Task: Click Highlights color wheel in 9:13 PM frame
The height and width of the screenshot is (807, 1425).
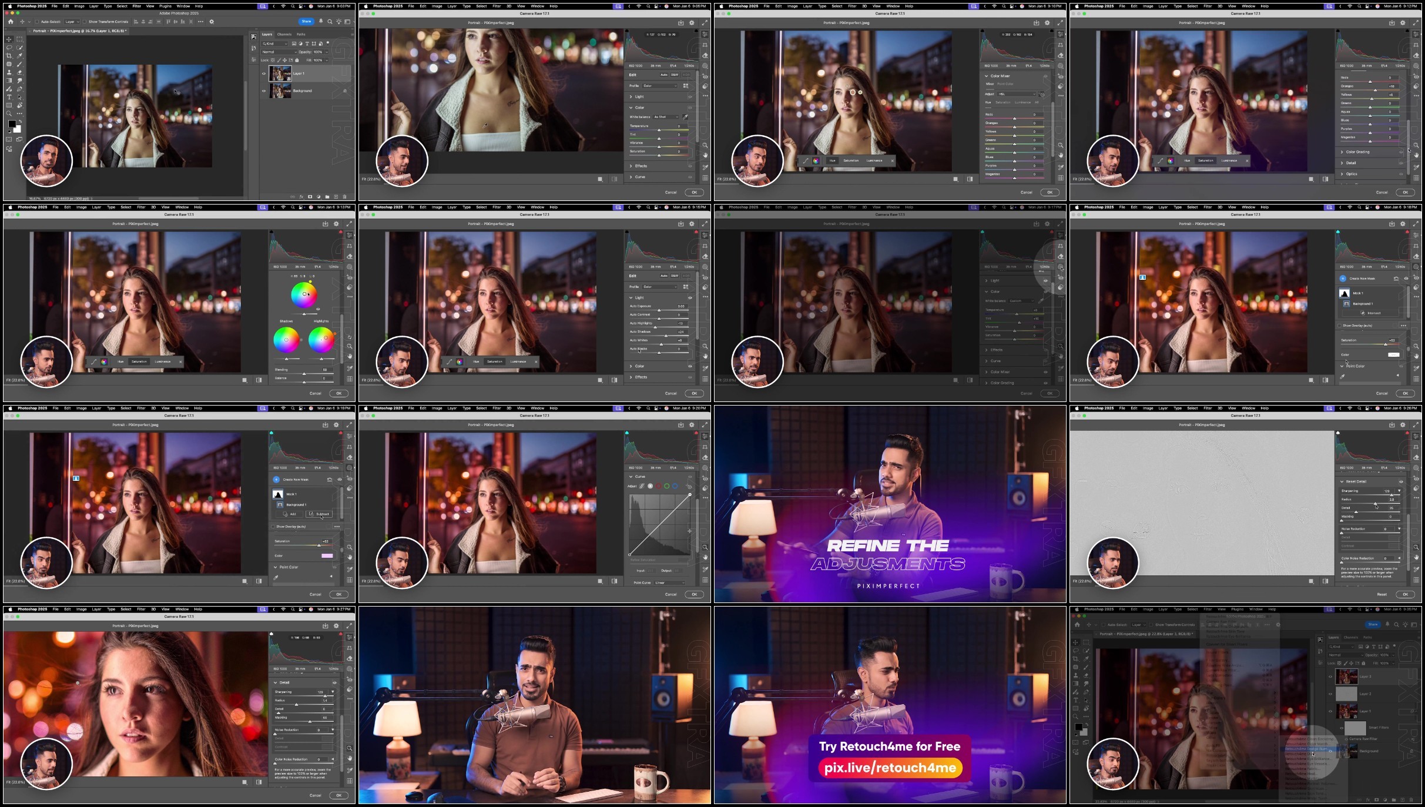Action: 321,339
